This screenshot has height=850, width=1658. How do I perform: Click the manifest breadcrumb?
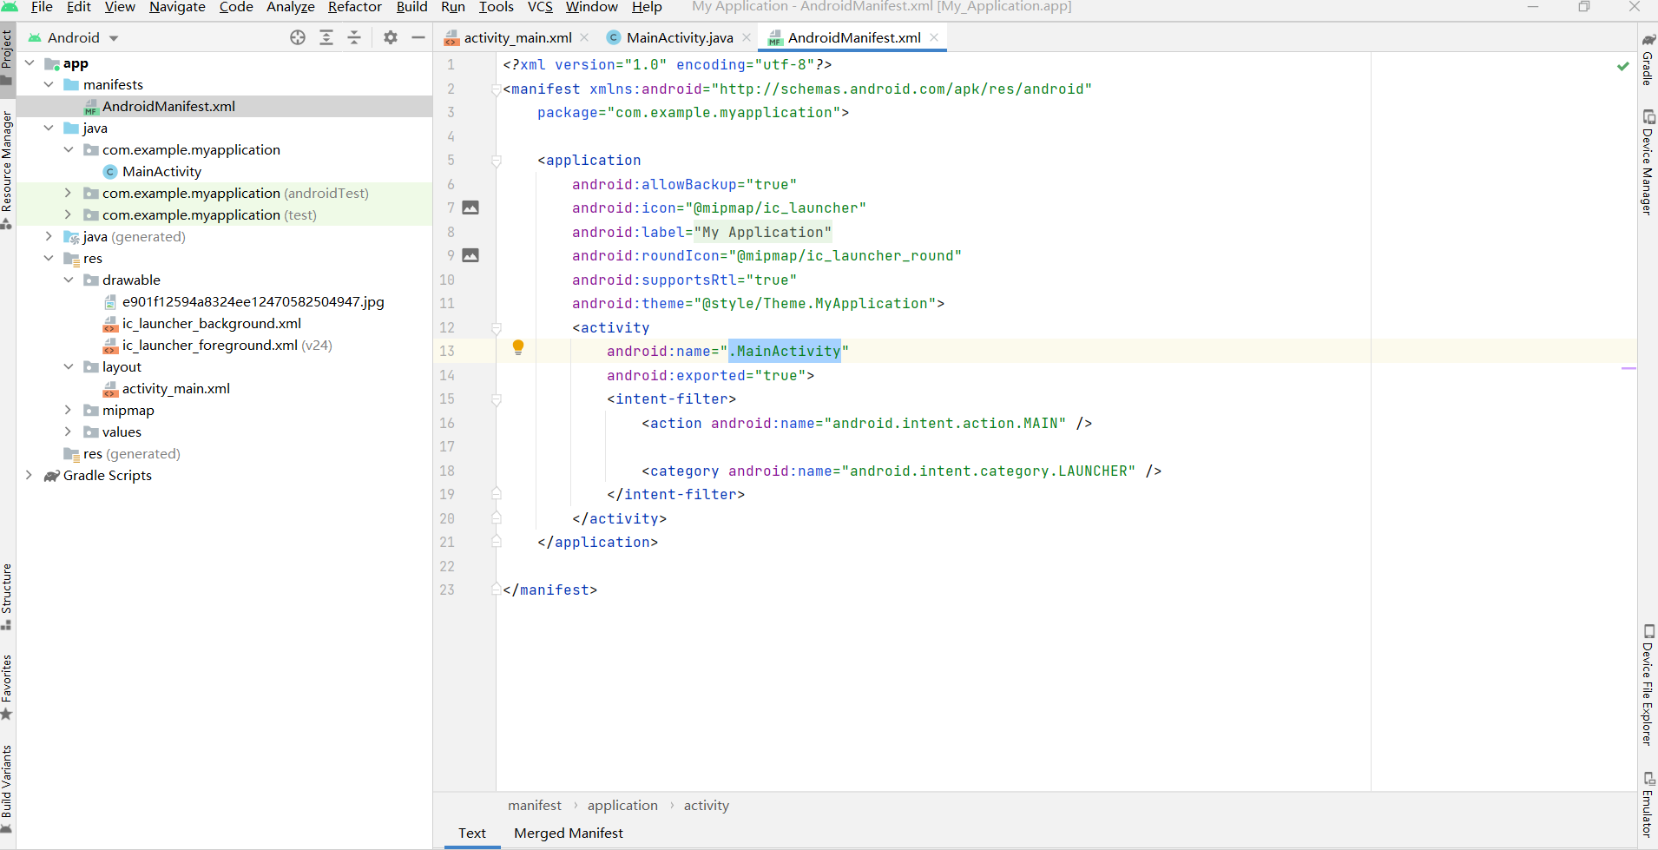pos(535,806)
